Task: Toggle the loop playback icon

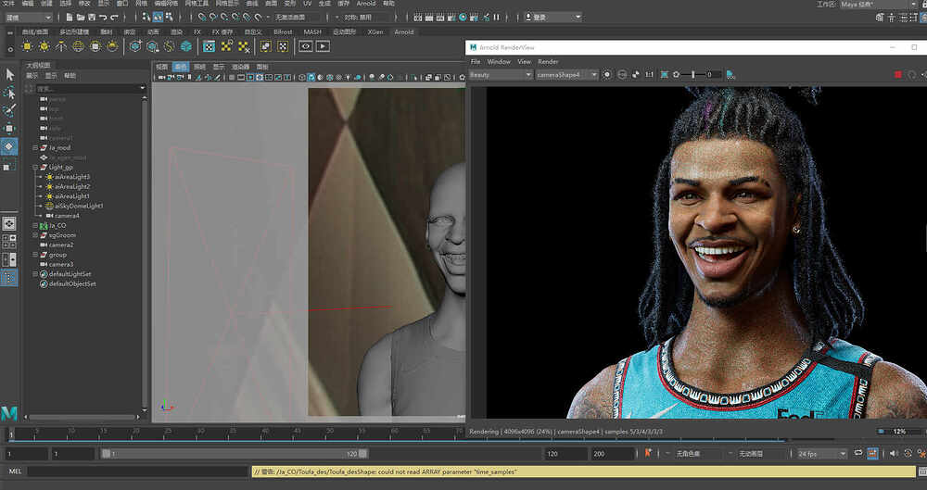Action: (x=858, y=453)
